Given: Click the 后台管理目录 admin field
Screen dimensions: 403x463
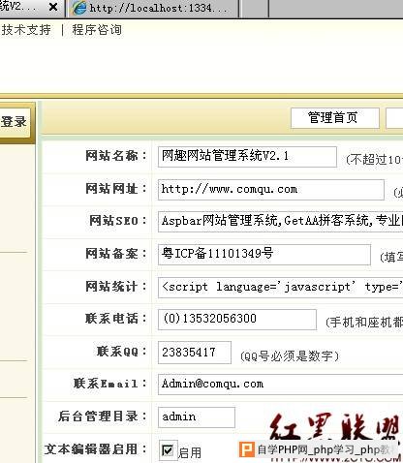Looking at the screenshot, I should [197, 417].
